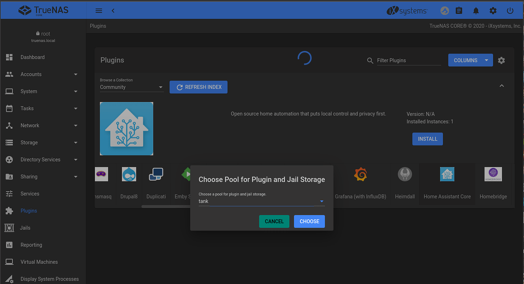Click the settings gear in the top bar
The width and height of the screenshot is (524, 284).
coord(493,10)
